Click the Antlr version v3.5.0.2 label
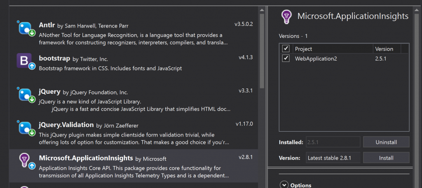This screenshot has width=422, height=188. [244, 24]
